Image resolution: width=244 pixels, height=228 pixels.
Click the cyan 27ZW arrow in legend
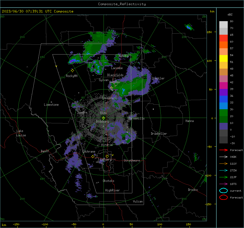[x=223, y=171]
